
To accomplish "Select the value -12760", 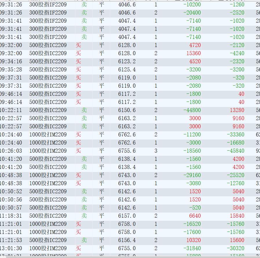I will click(235, 183).
